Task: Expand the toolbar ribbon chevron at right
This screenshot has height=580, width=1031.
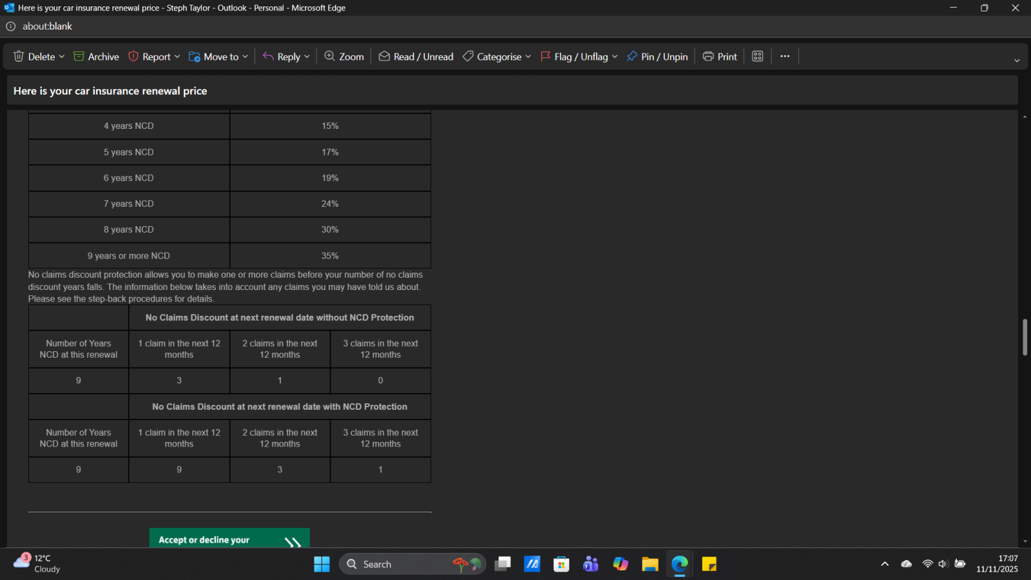Action: tap(1017, 61)
